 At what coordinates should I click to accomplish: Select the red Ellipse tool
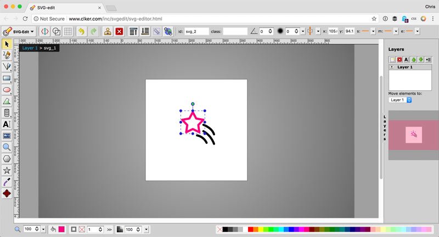coord(7,90)
